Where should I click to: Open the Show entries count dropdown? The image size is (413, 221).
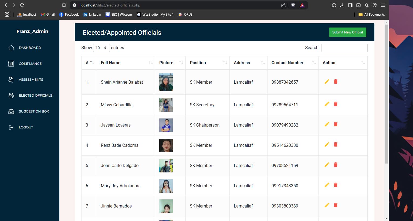pos(101,48)
